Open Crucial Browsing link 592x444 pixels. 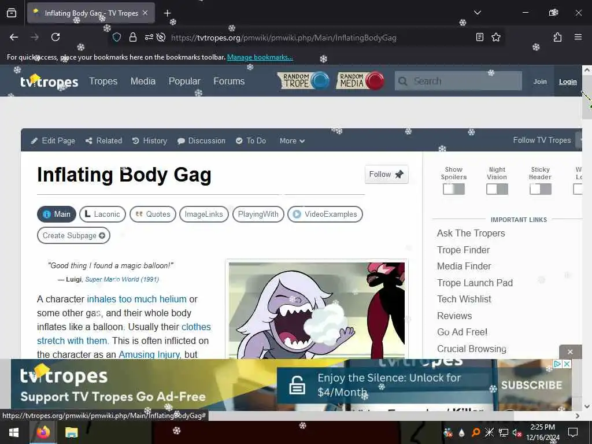(472, 349)
